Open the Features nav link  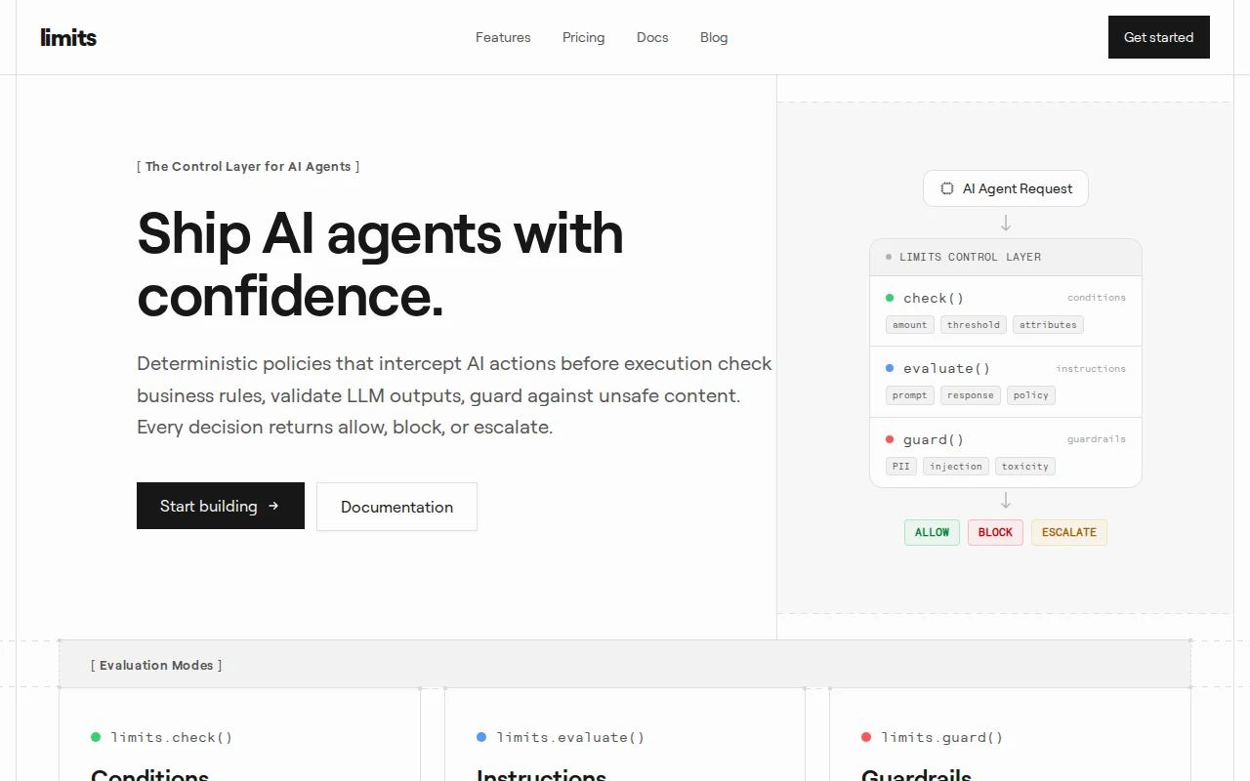pyautogui.click(x=503, y=37)
